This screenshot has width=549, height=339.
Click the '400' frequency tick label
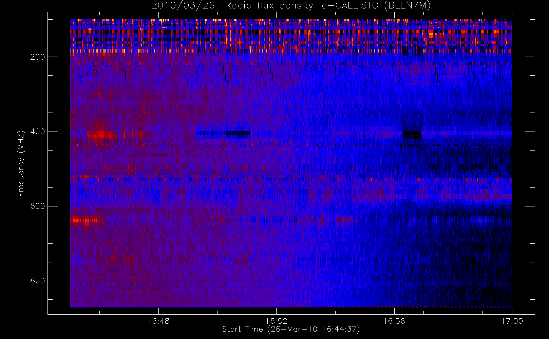pos(38,132)
